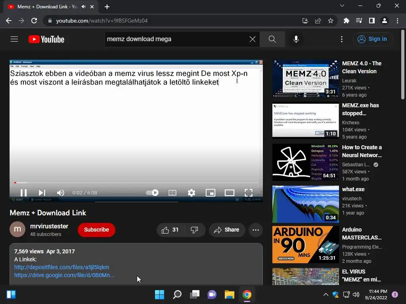The height and width of the screenshot is (304, 406).
Task: Open Widgets panel on taskbar
Action: [x=11, y=294]
